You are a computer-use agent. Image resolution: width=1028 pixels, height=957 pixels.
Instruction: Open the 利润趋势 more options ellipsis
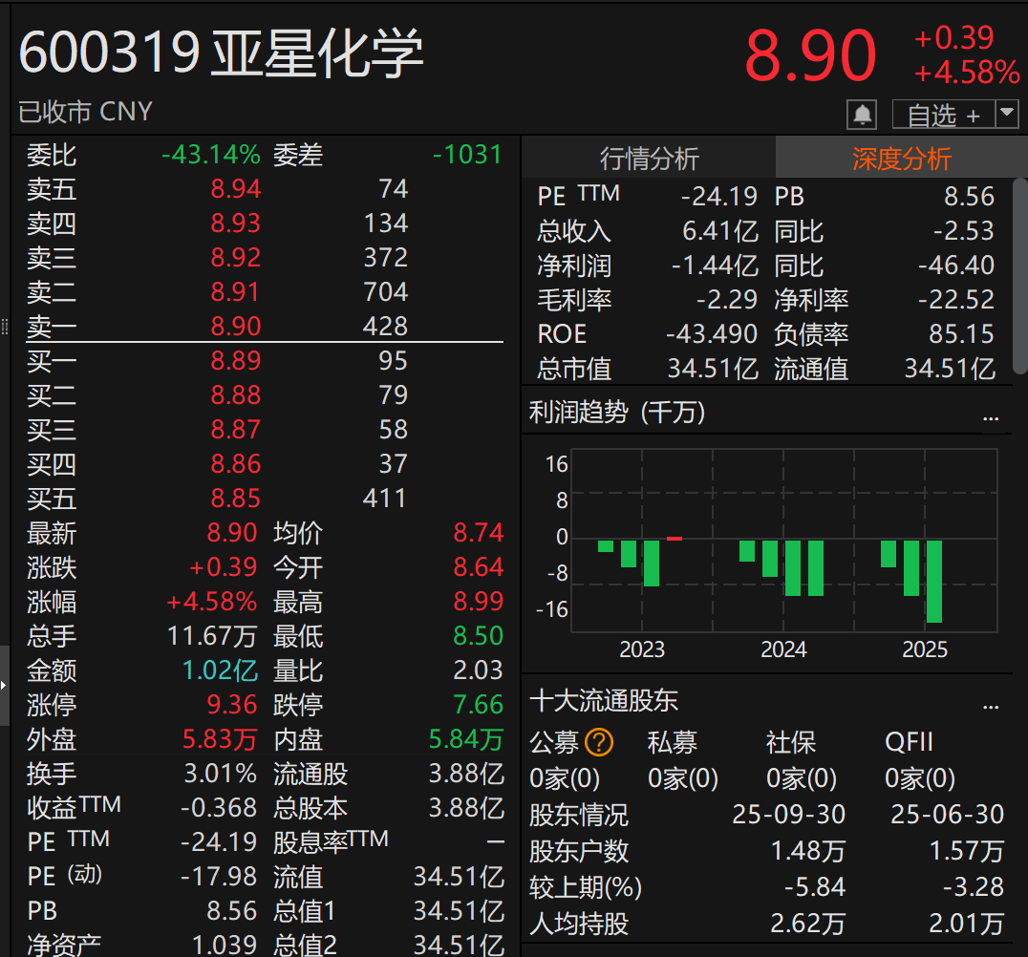point(991,415)
